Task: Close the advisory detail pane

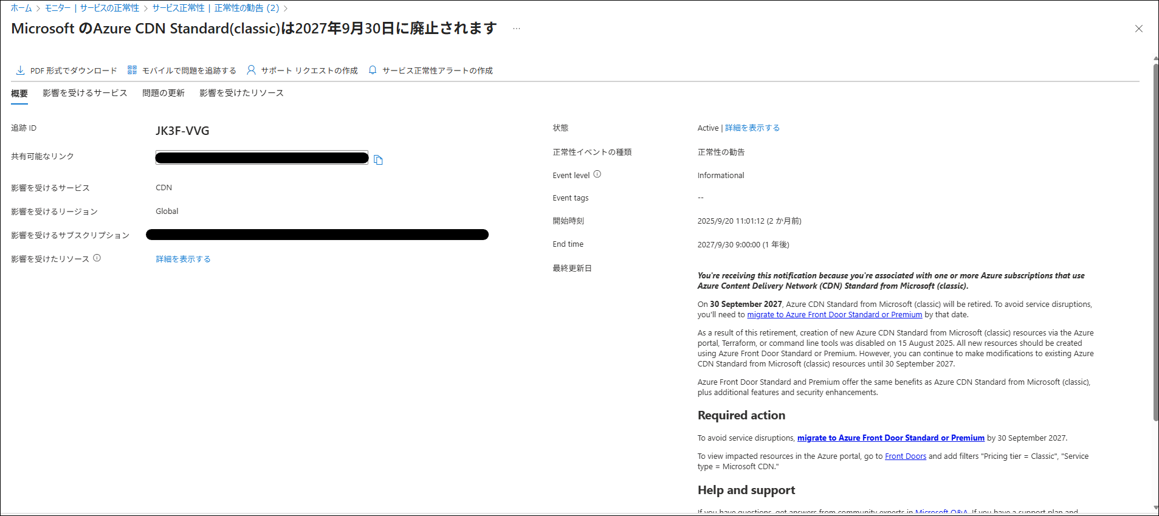Action: point(1139,29)
